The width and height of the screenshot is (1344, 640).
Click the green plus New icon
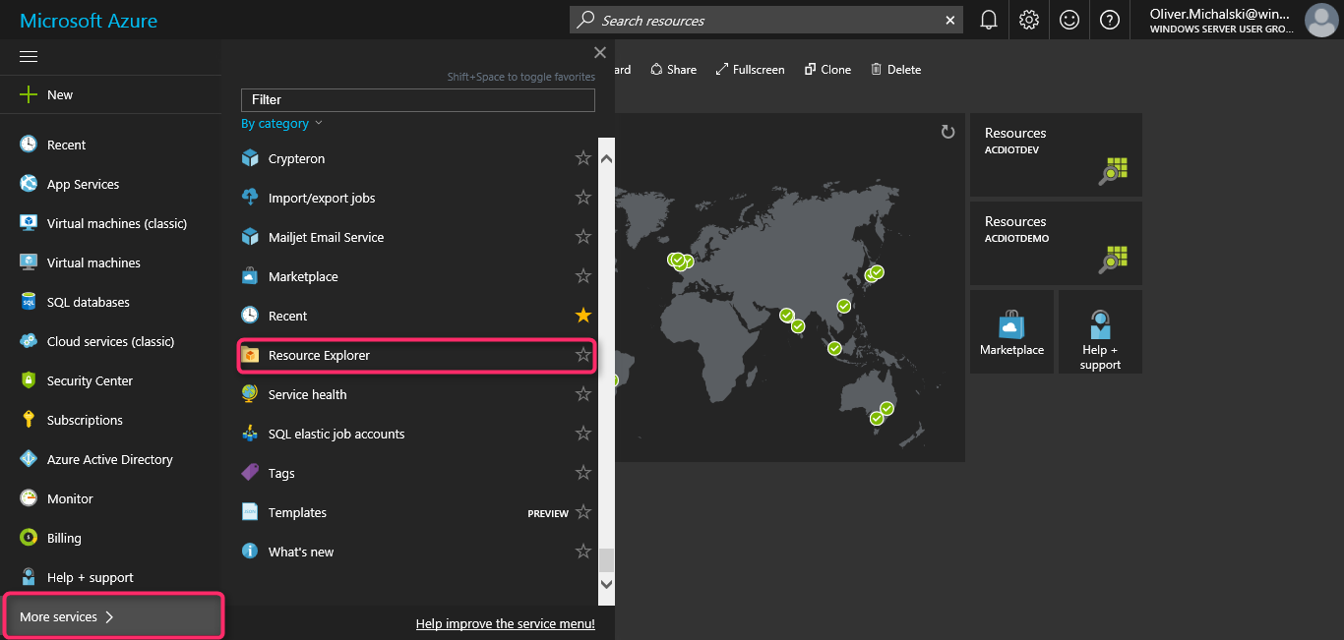[29, 95]
